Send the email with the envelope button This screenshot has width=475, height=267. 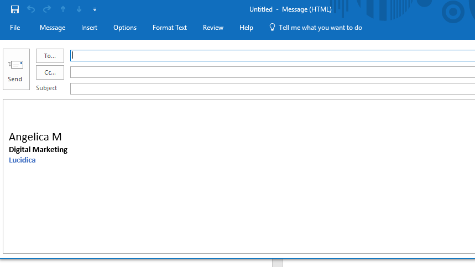16,69
